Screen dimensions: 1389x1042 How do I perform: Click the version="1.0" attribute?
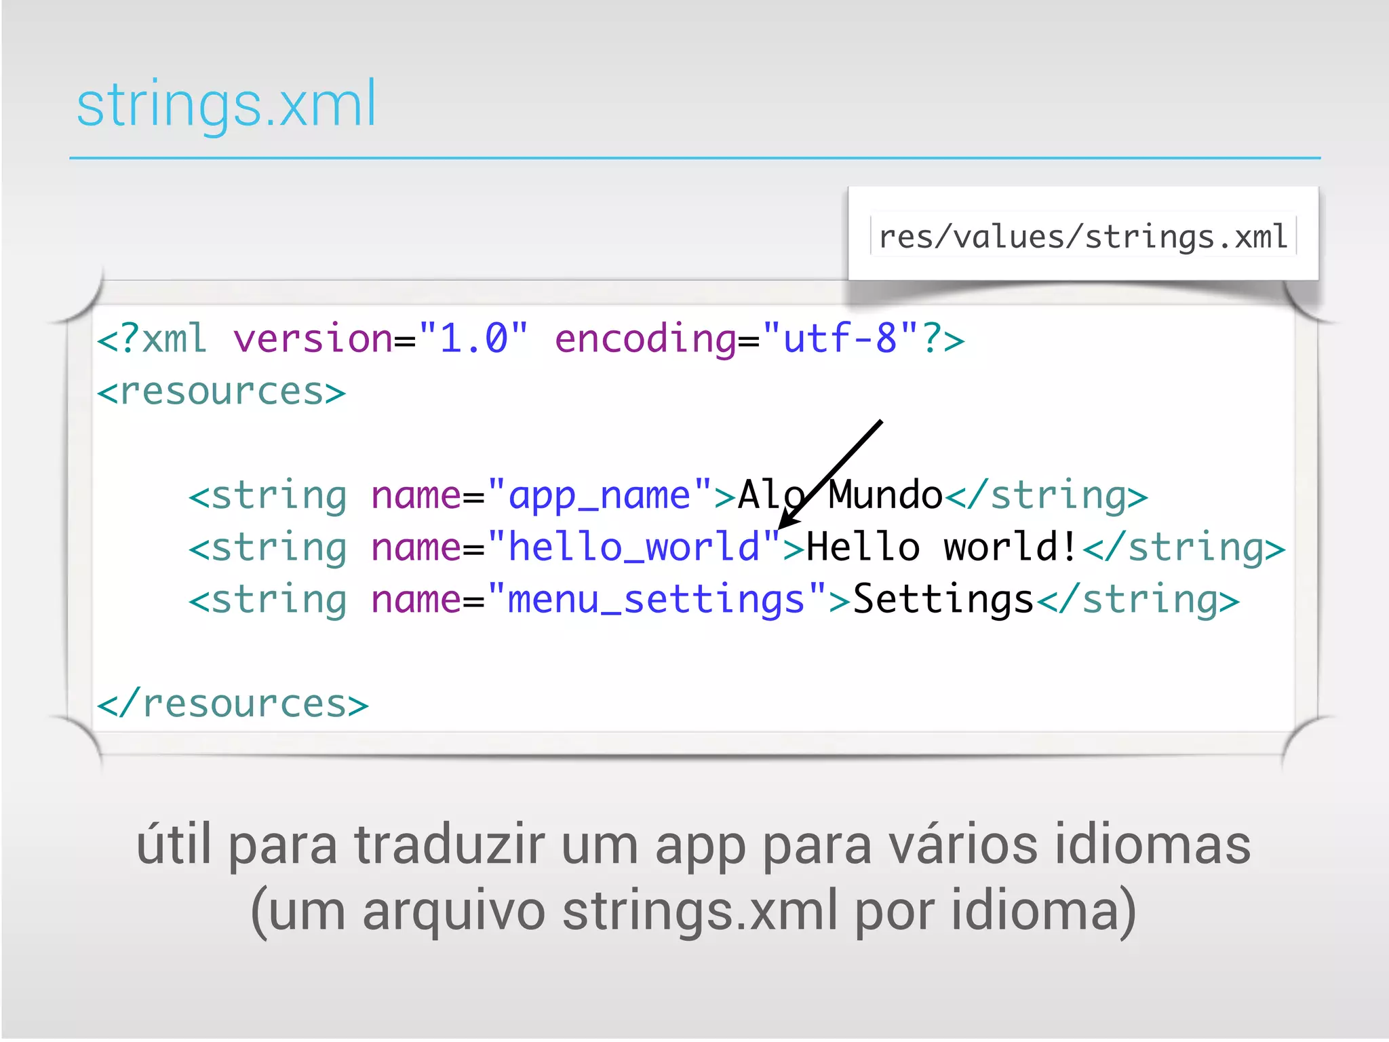coord(380,339)
